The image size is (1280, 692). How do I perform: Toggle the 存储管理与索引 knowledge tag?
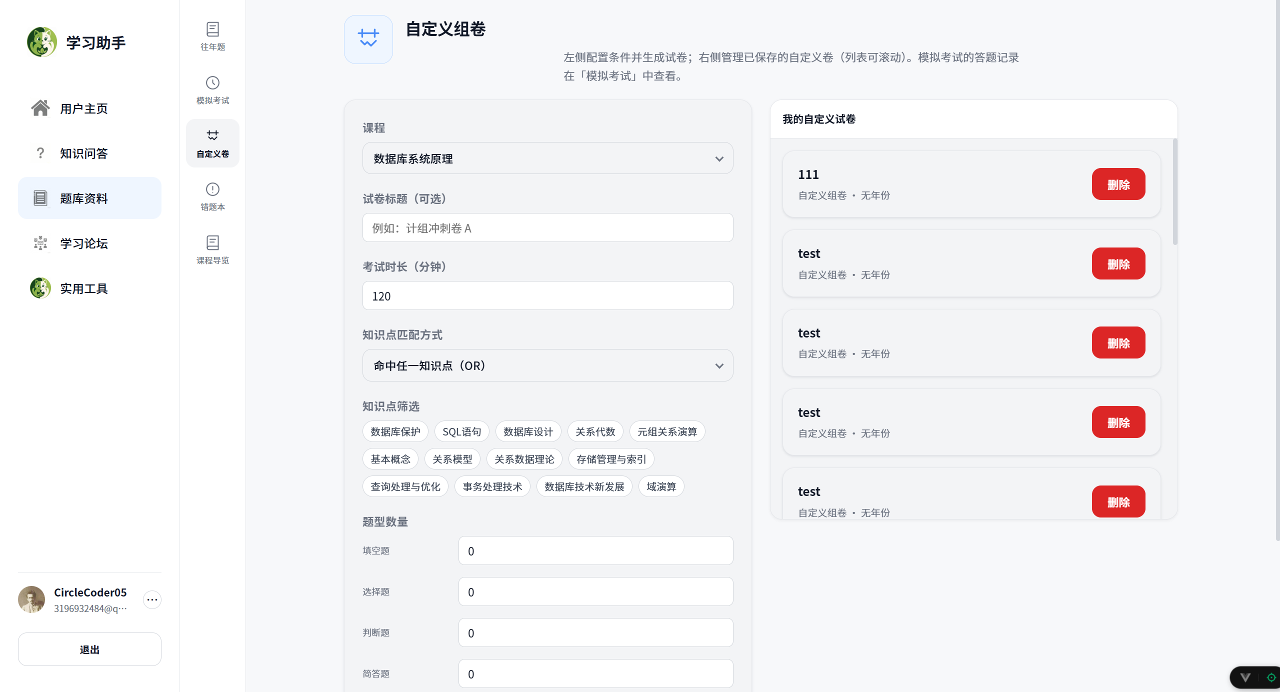click(x=611, y=459)
